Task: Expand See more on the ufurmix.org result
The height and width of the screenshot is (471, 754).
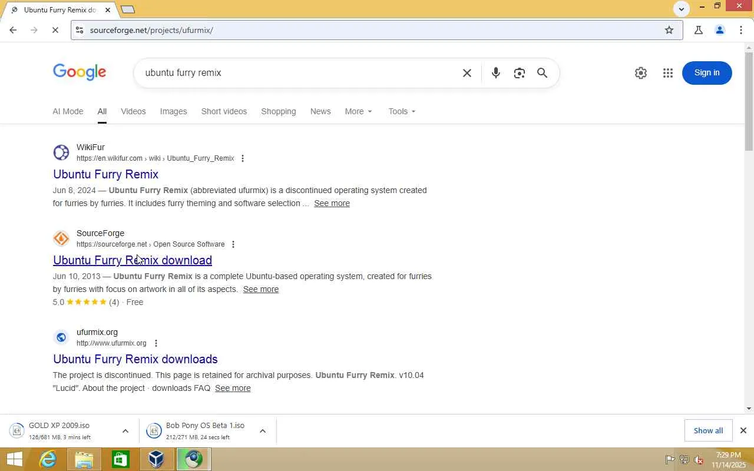Action: (x=233, y=388)
